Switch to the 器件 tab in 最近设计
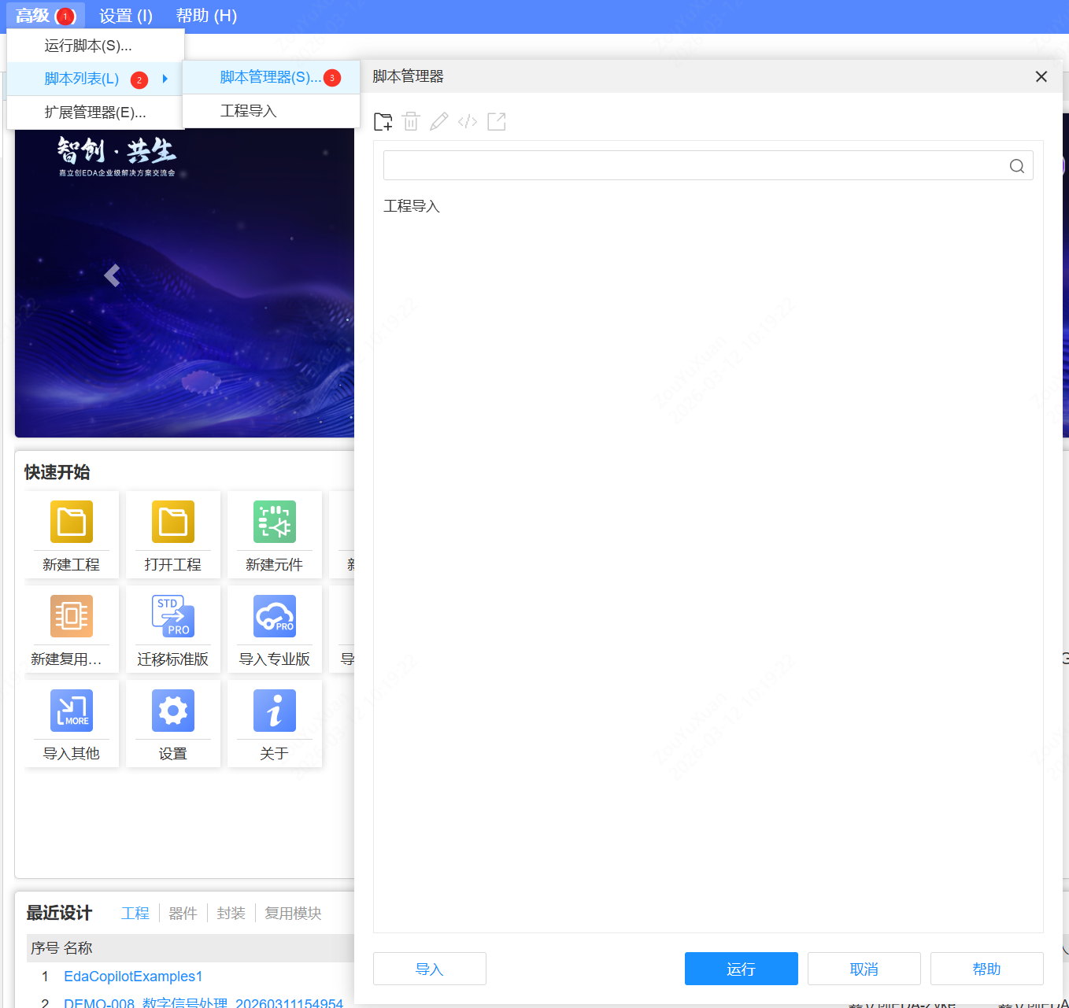This screenshot has width=1069, height=1008. click(x=183, y=913)
